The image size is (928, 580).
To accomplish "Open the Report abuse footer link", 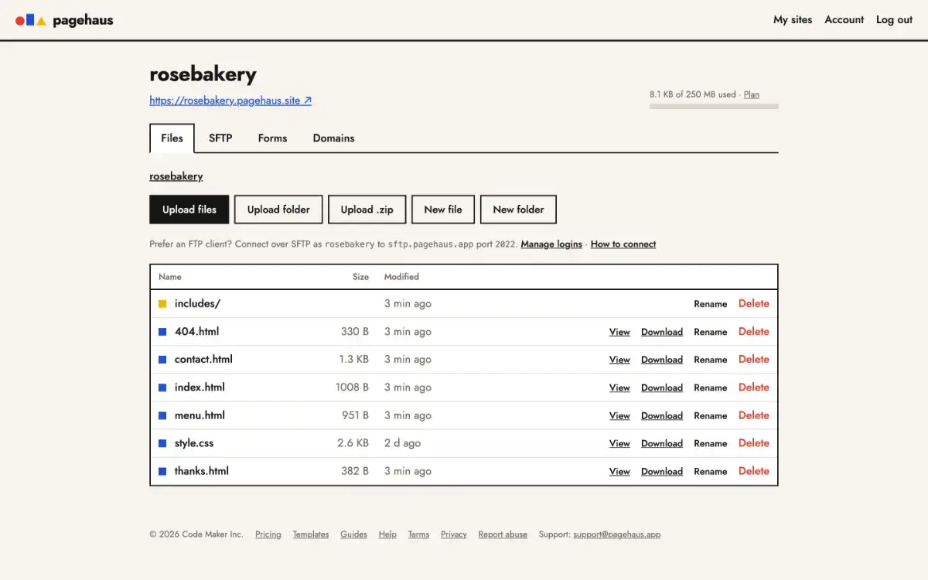I will point(503,534).
